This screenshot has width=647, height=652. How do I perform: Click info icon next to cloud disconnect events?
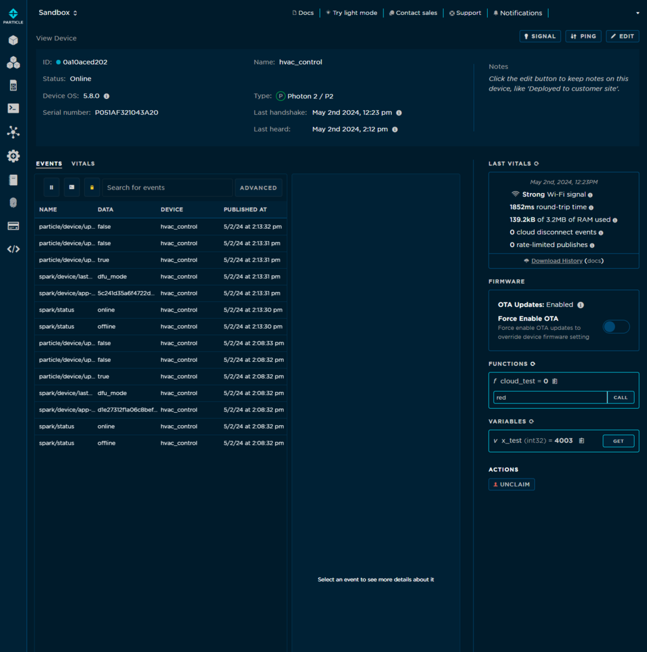pos(601,233)
